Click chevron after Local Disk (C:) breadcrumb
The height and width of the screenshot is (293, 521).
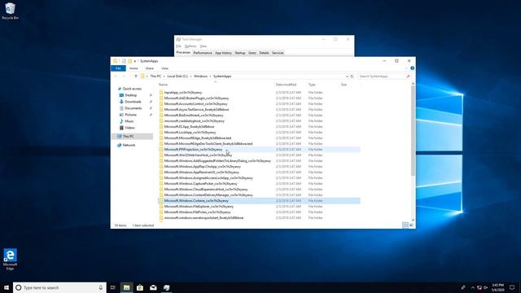(191, 76)
